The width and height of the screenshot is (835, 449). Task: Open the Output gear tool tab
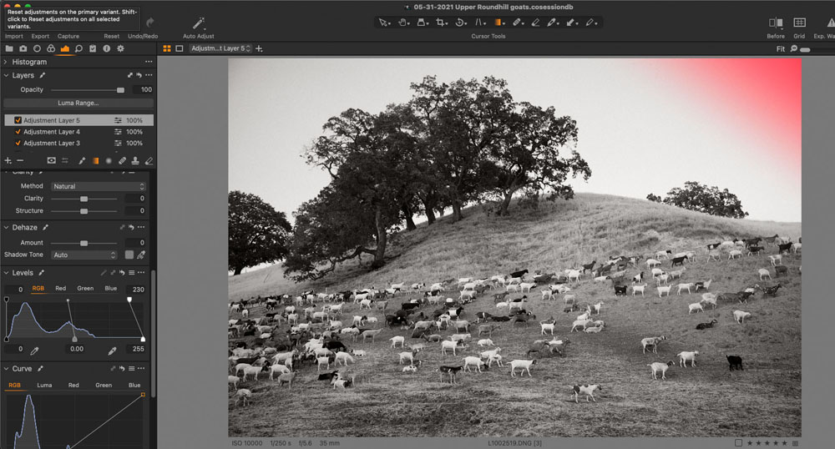click(120, 48)
